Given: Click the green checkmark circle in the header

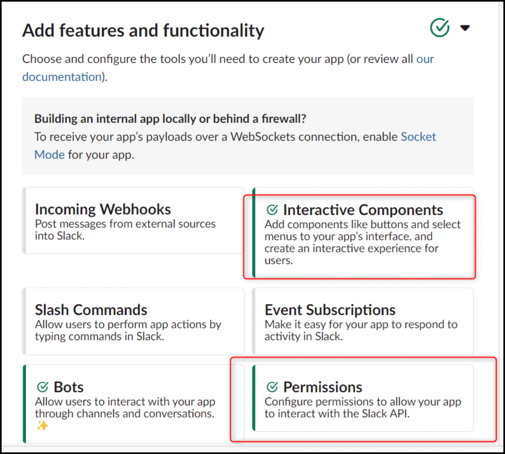Looking at the screenshot, I should [439, 28].
